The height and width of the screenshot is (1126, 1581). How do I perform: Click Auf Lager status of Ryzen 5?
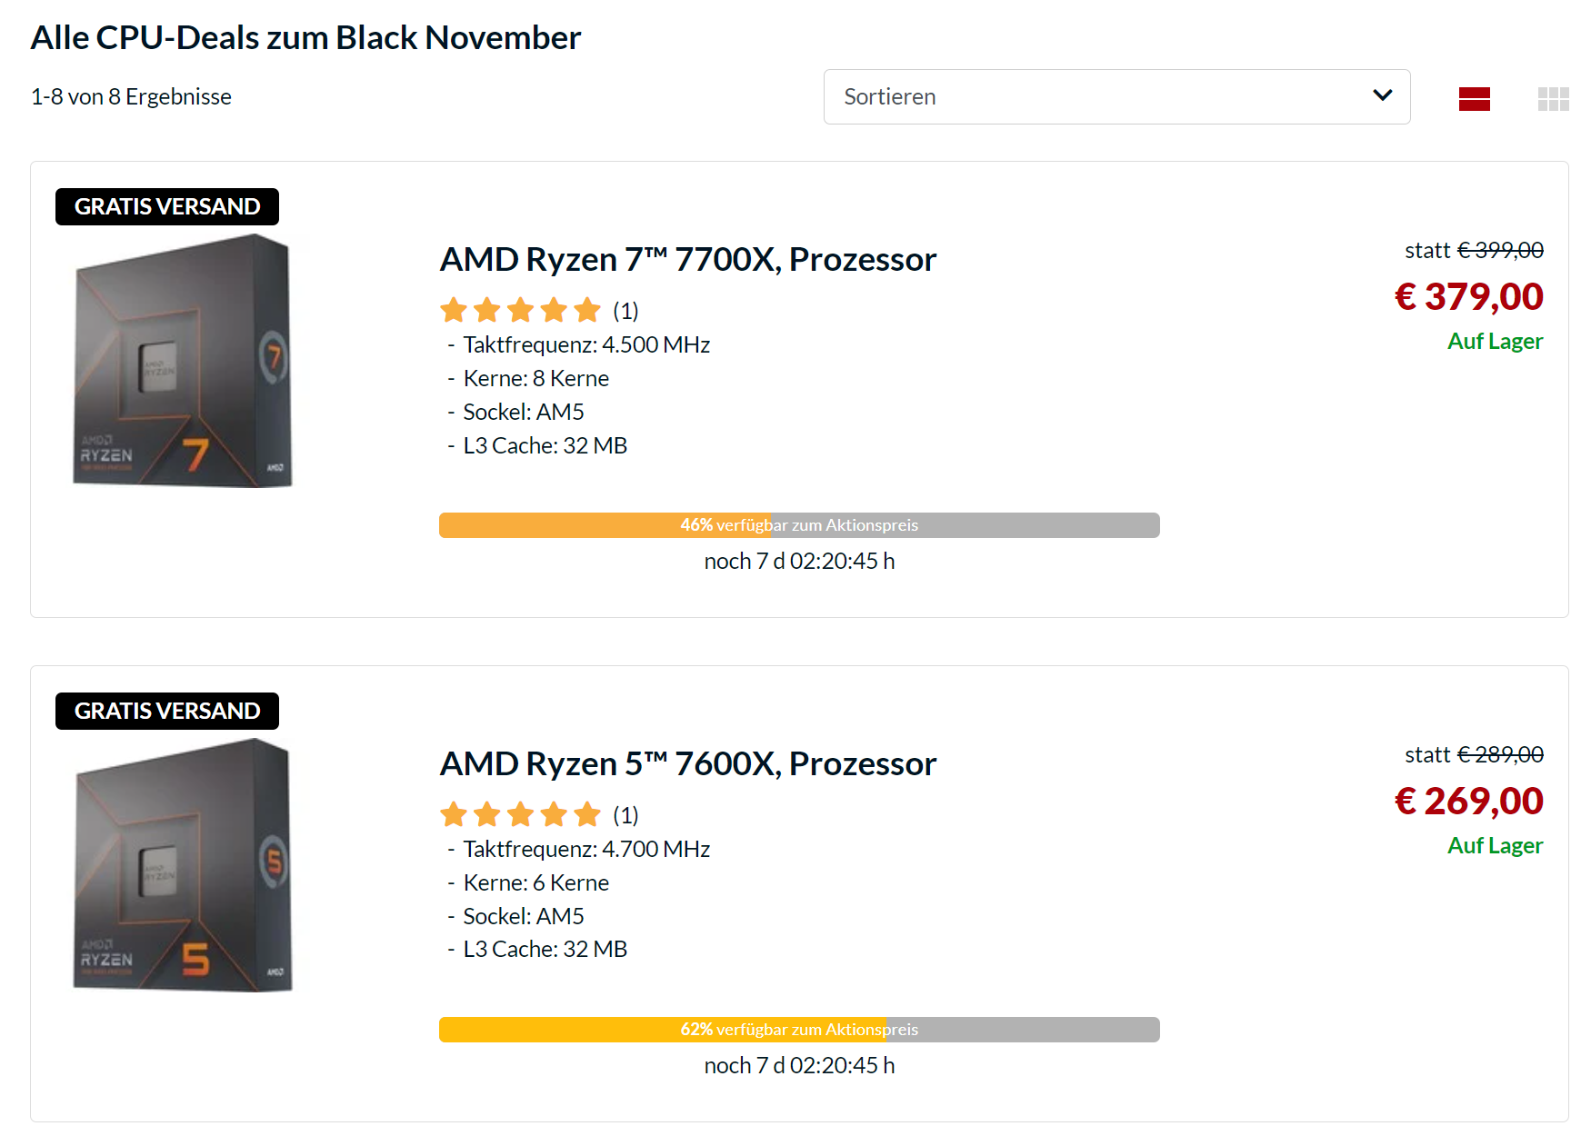coord(1495,846)
